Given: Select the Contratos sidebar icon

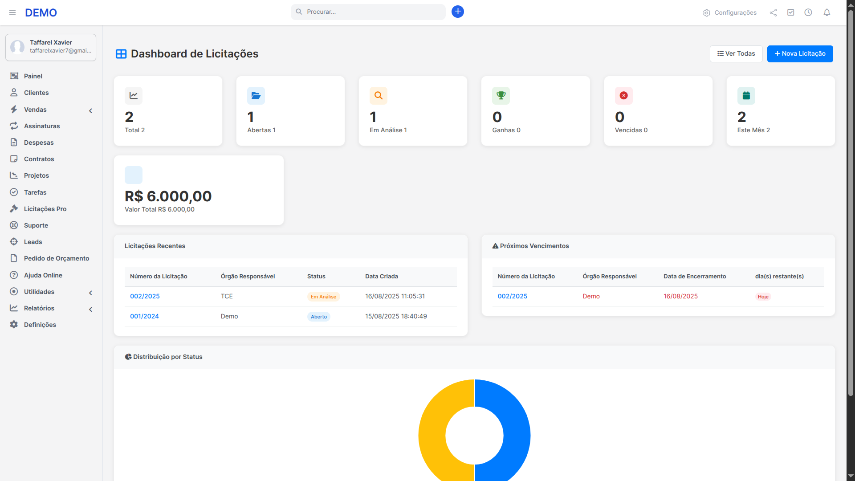Looking at the screenshot, I should tap(14, 159).
